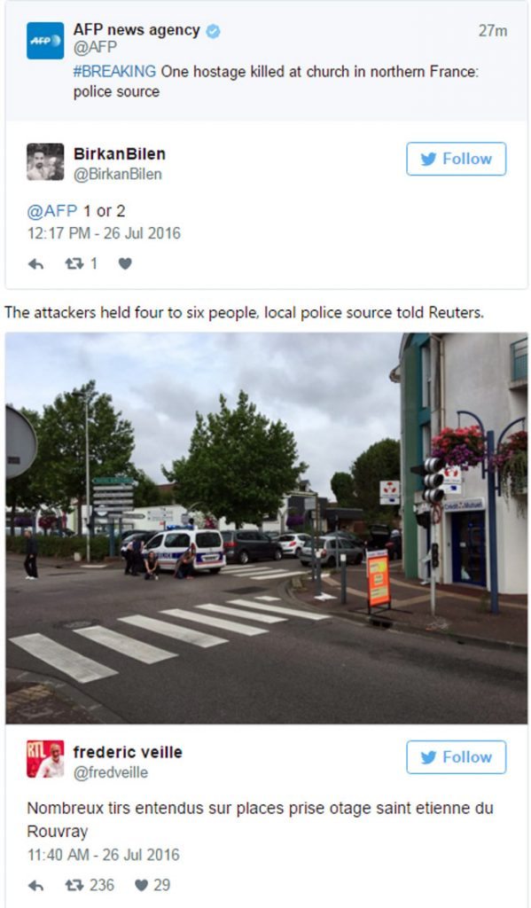Open the 12:17 PM - 26 Jul 2016 timestamp
This screenshot has width=531, height=908.
(105, 233)
